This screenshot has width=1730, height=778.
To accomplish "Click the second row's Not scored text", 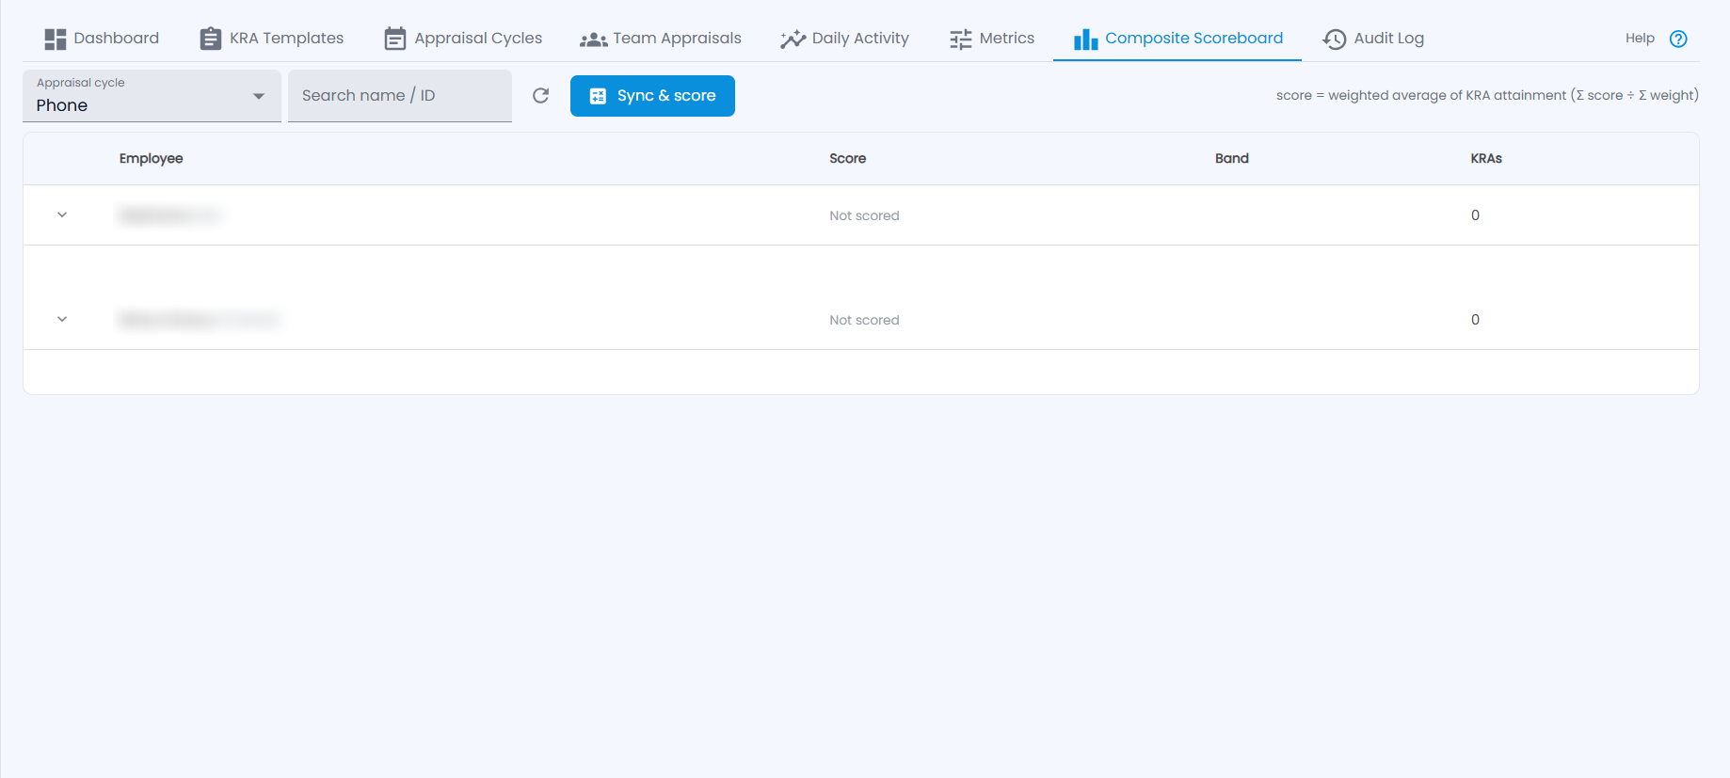I will pos(864,320).
